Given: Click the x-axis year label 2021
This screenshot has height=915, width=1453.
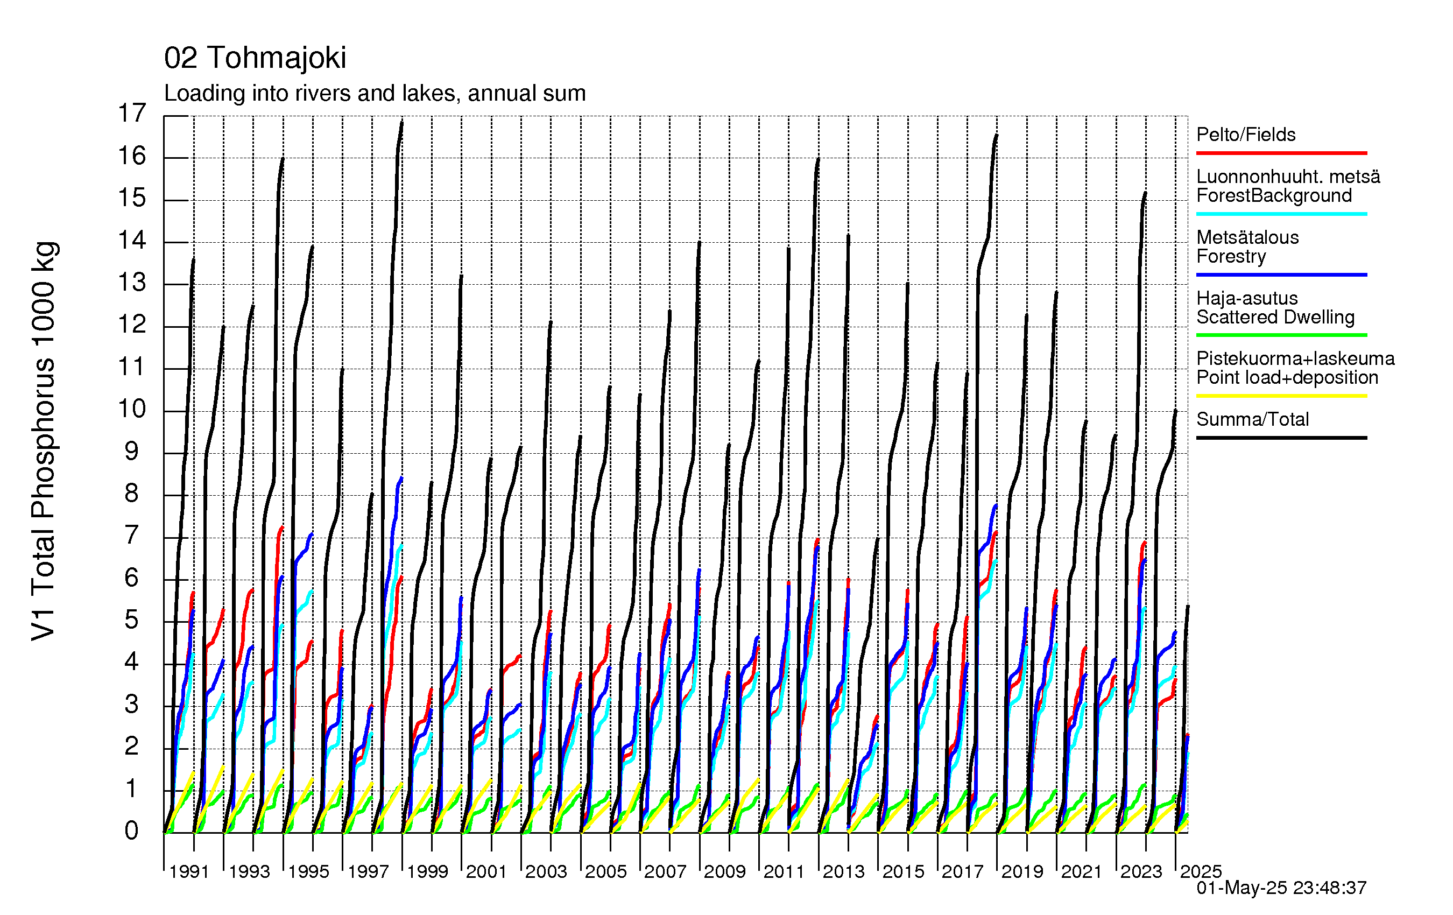Looking at the screenshot, I should coord(1081,871).
